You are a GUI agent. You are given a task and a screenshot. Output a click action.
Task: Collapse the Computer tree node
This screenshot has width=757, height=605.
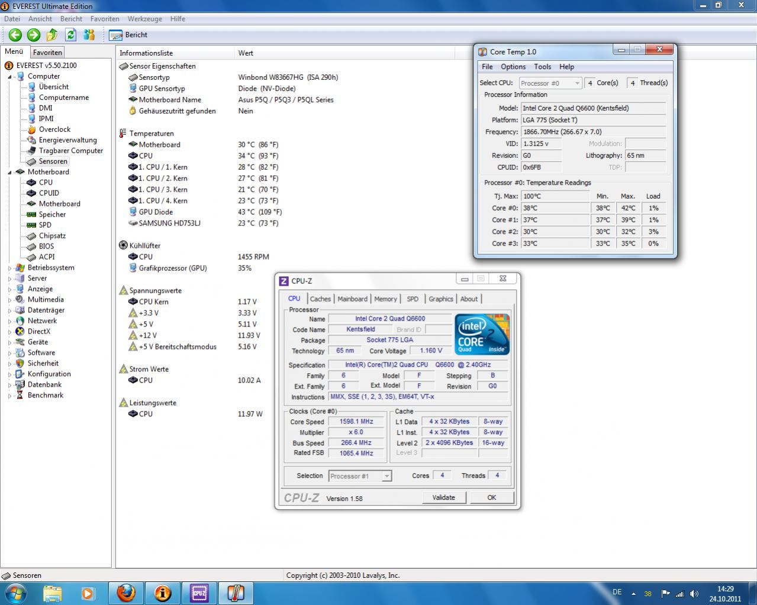10,76
